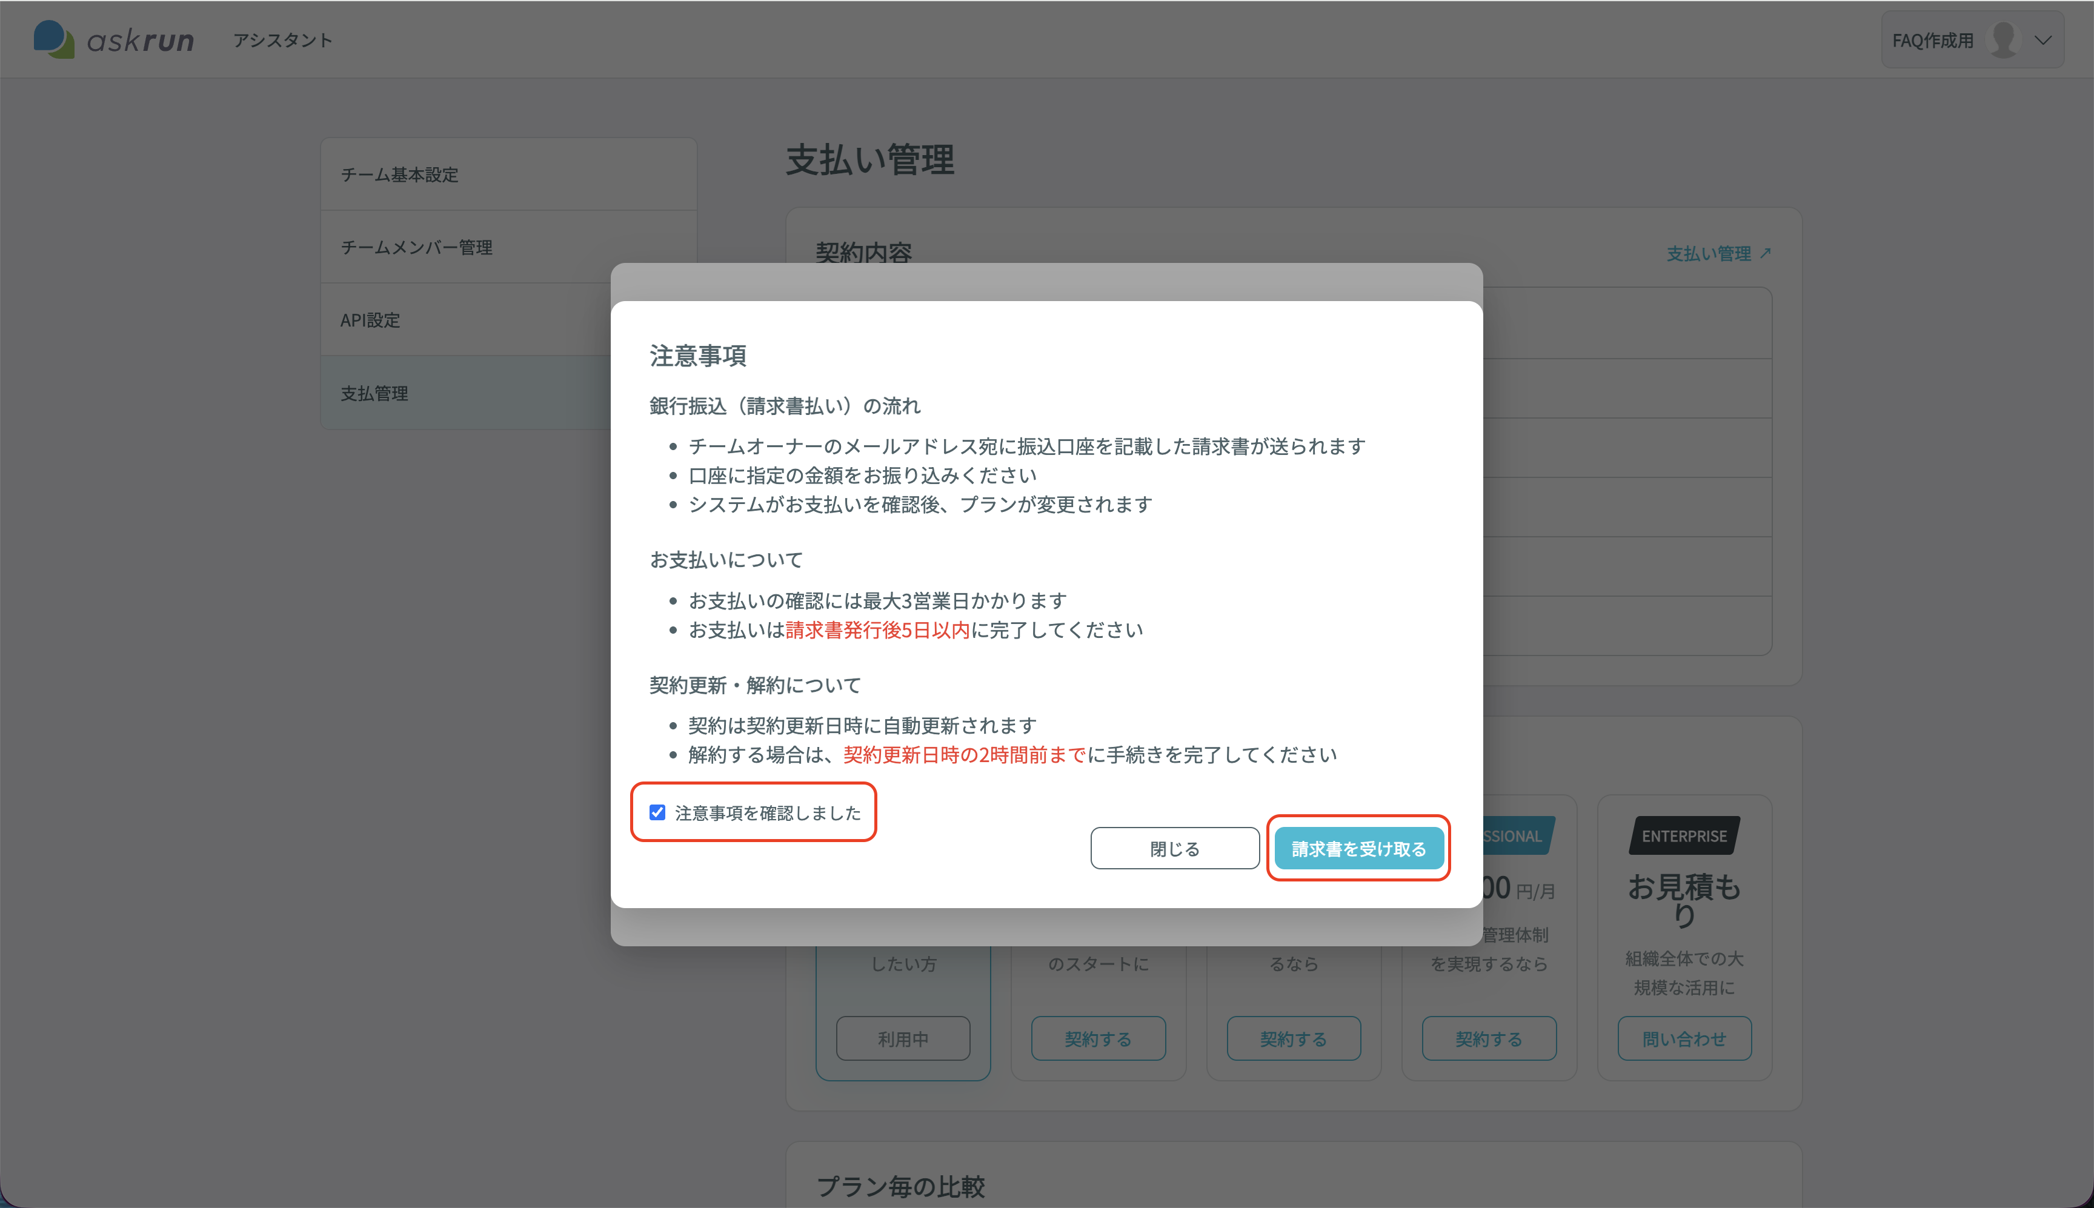Click the 閉じる button
The image size is (2094, 1208).
click(1175, 848)
